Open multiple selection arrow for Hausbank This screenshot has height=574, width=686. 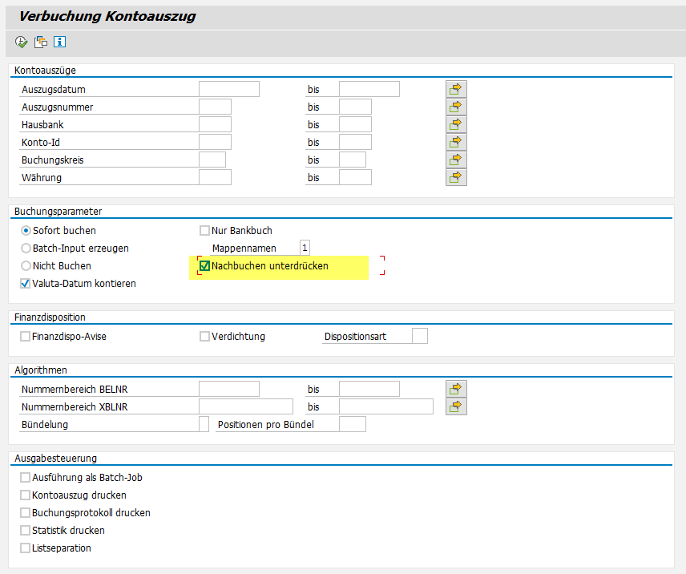click(x=456, y=124)
